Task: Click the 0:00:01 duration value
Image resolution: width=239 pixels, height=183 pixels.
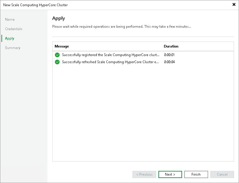Action: 169,55
